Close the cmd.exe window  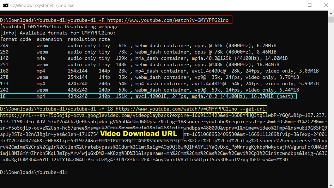pyautogui.click(x=326, y=5)
